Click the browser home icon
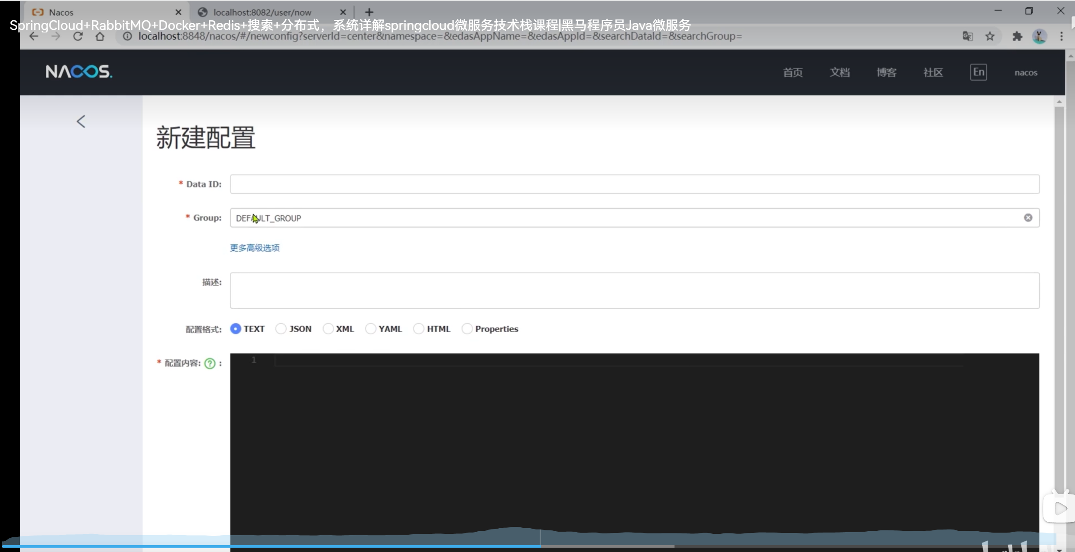 click(x=100, y=36)
